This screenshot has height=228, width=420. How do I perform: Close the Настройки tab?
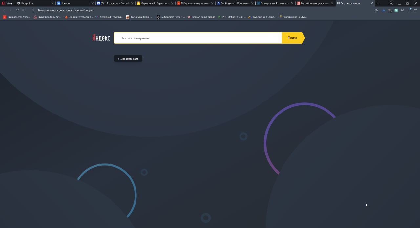click(x=52, y=3)
